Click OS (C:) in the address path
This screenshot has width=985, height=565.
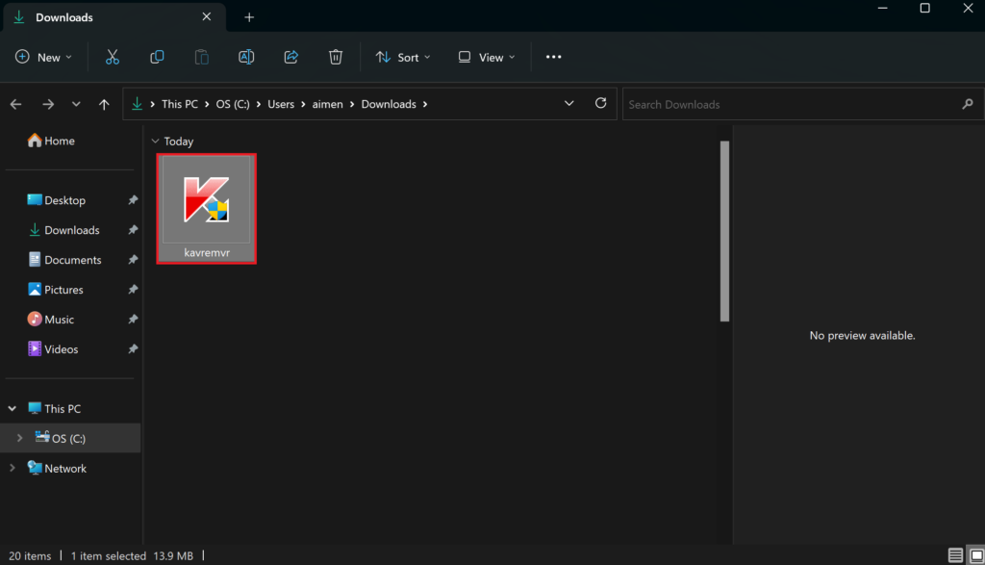point(233,104)
